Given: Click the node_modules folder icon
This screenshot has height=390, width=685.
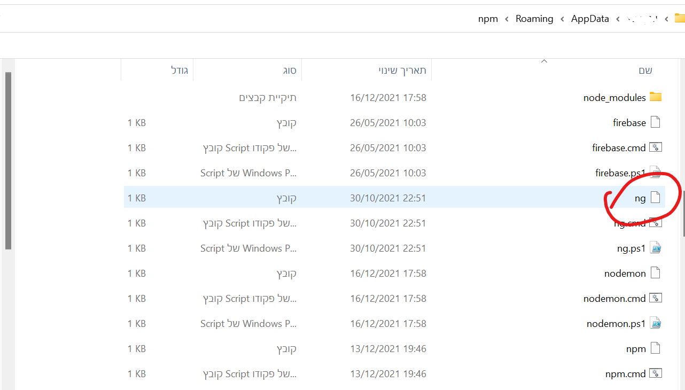Looking at the screenshot, I should click(x=656, y=97).
